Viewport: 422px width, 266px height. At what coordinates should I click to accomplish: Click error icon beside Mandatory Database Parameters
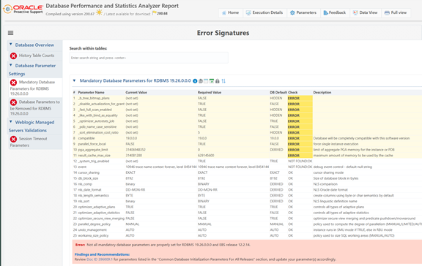[x=13, y=83]
